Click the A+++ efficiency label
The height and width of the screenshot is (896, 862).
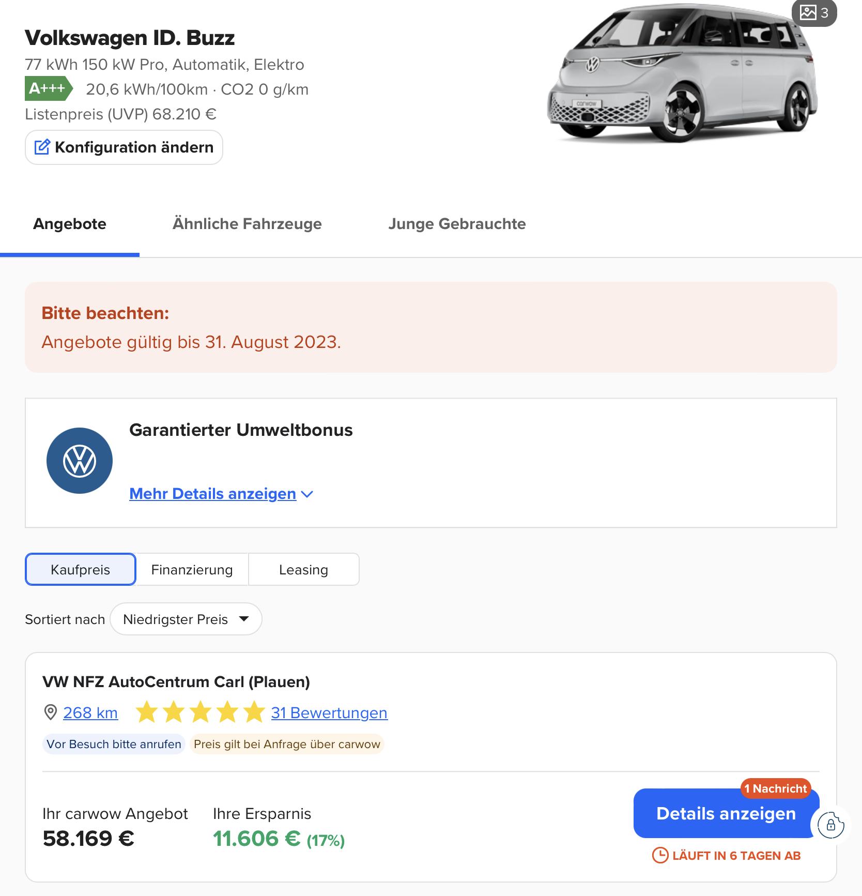(48, 89)
